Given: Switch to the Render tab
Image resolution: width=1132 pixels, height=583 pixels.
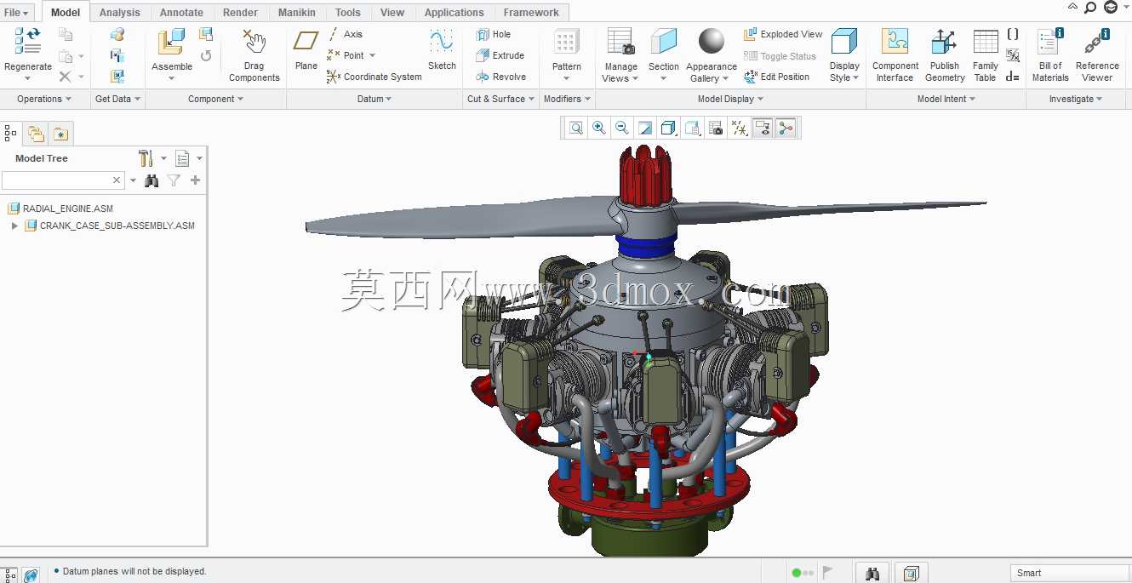Looking at the screenshot, I should [x=241, y=13].
